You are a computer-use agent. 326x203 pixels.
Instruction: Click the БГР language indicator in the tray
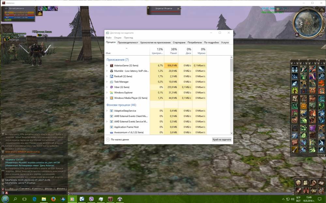(x=298, y=197)
